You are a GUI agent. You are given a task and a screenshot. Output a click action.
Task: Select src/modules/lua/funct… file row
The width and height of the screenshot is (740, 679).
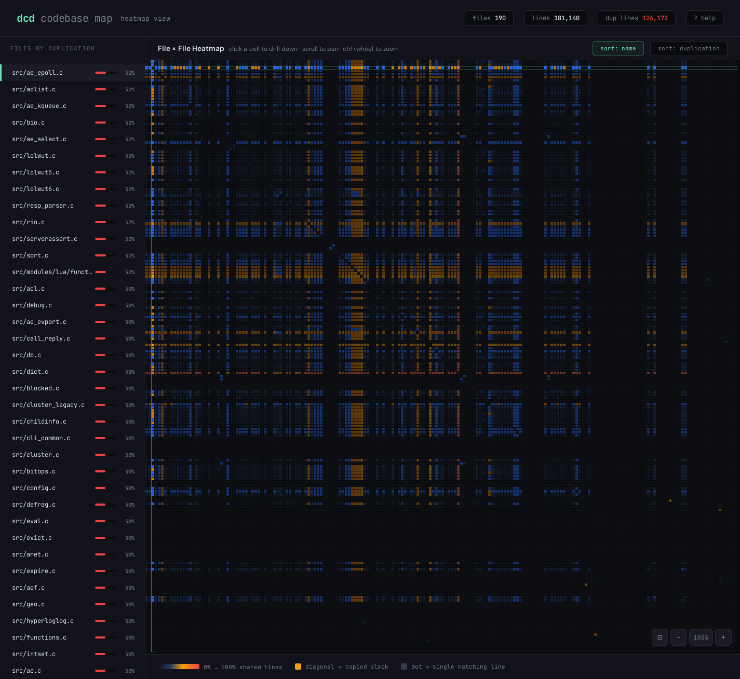[x=73, y=272]
